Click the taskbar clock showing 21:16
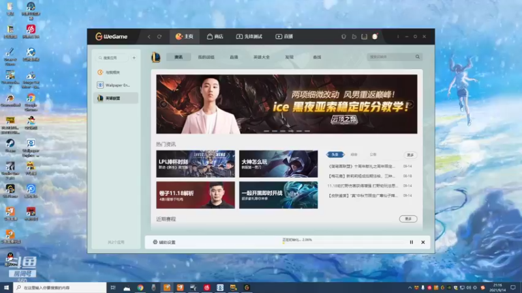The image size is (522, 293). pos(498,287)
